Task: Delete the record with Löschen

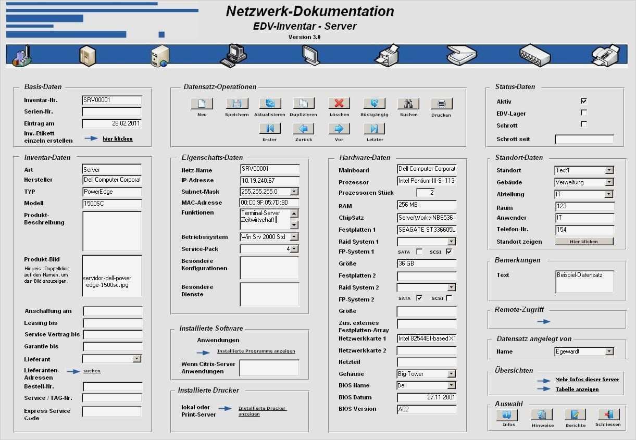Action: pyautogui.click(x=339, y=104)
